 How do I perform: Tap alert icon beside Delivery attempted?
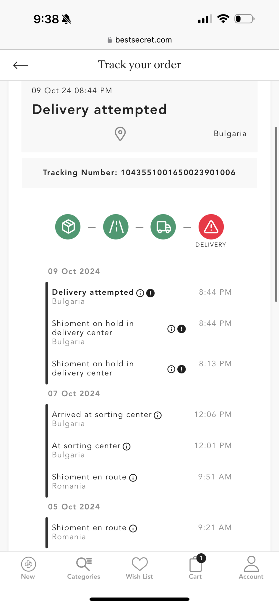tap(150, 293)
